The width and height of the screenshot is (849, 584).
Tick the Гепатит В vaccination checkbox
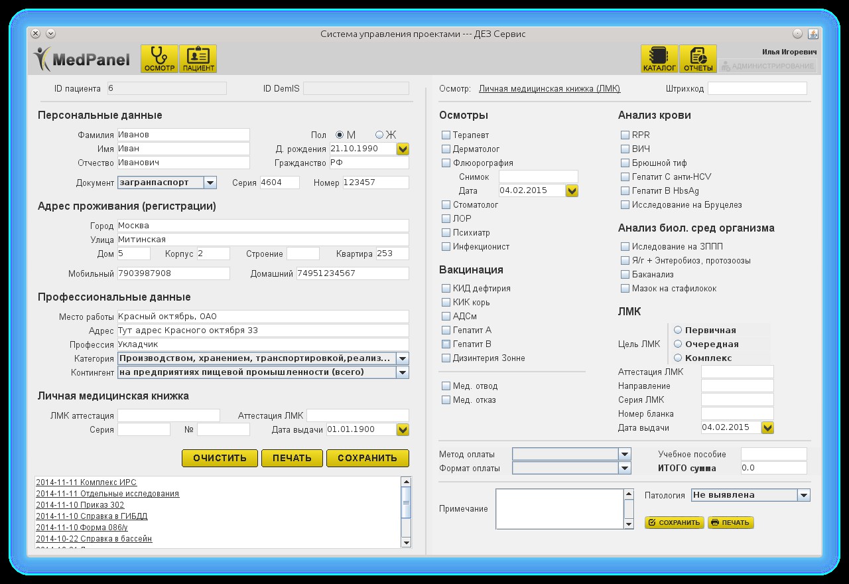[446, 344]
